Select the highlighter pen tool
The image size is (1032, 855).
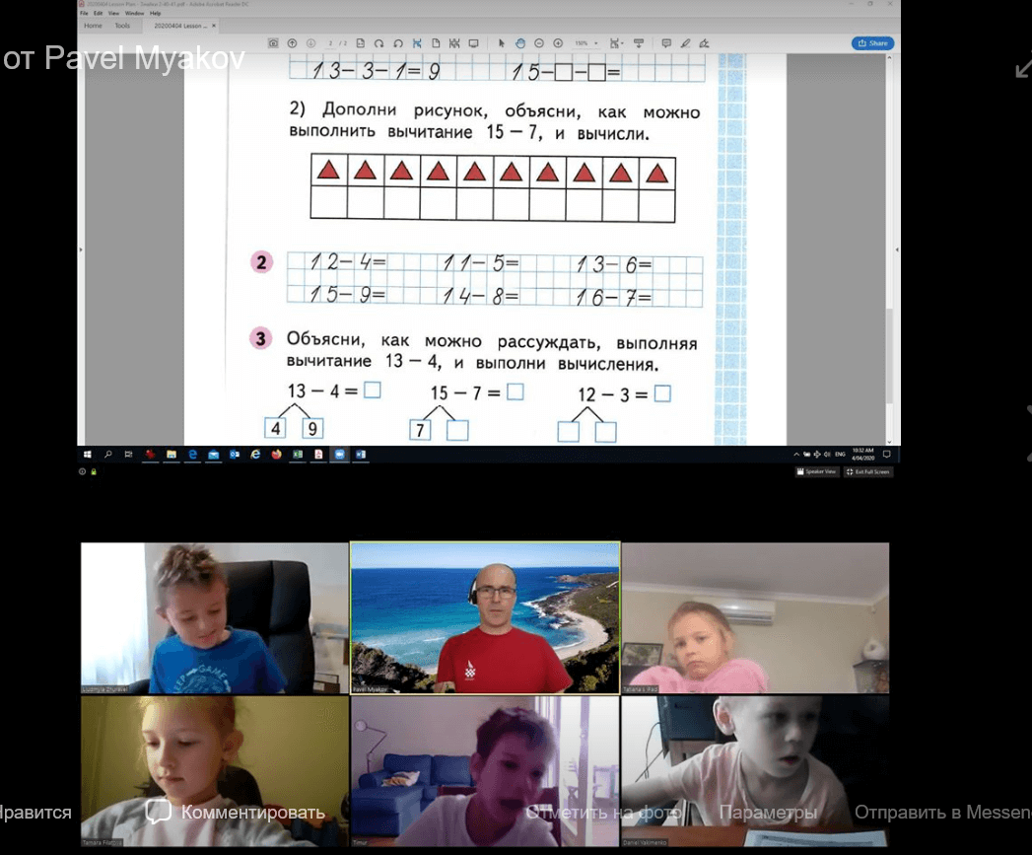[685, 43]
